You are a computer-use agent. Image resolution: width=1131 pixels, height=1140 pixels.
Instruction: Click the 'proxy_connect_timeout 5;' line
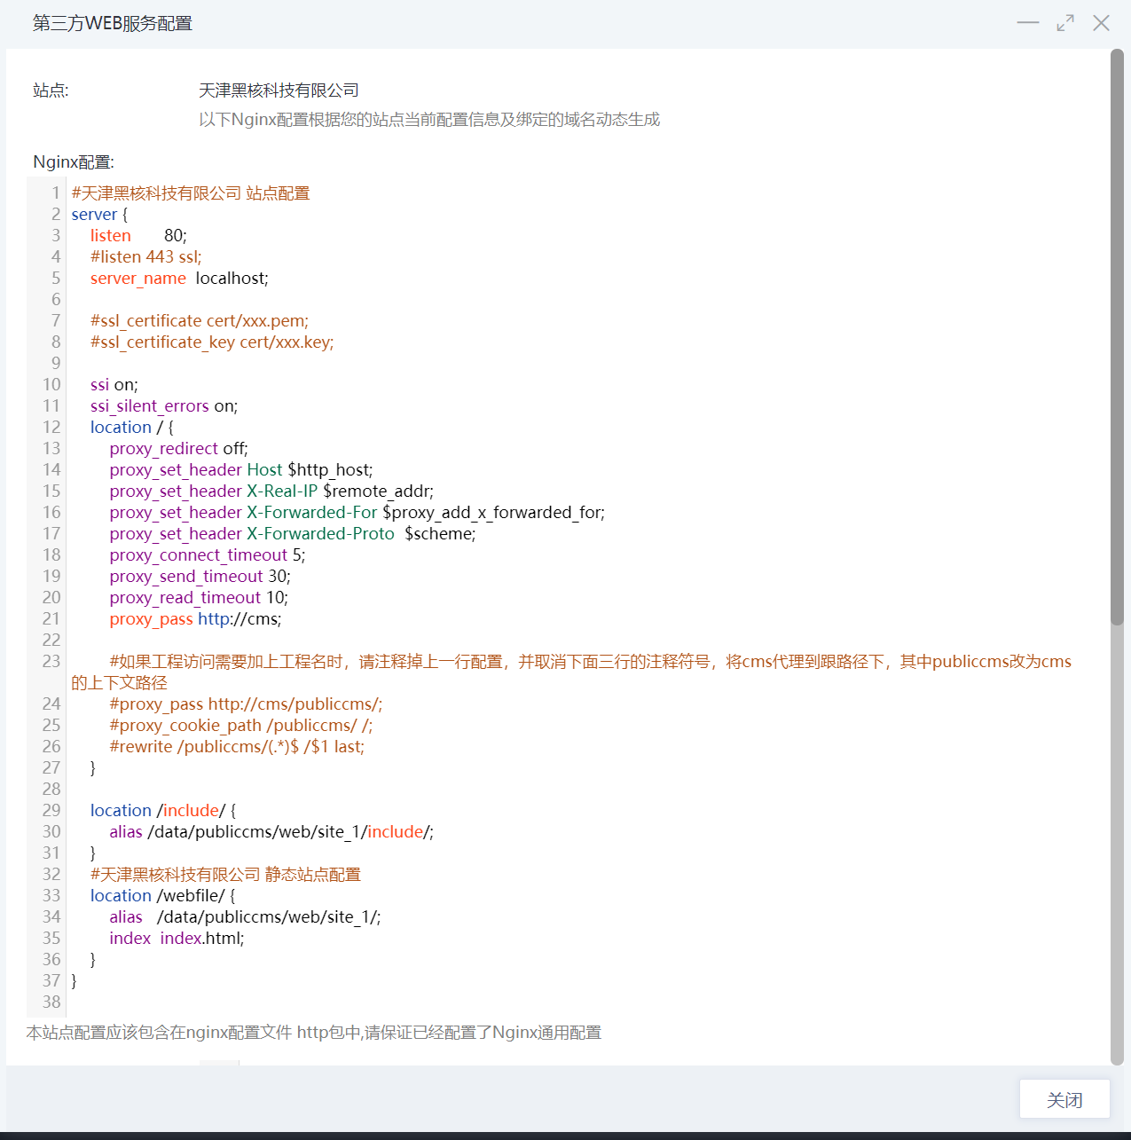(x=207, y=555)
